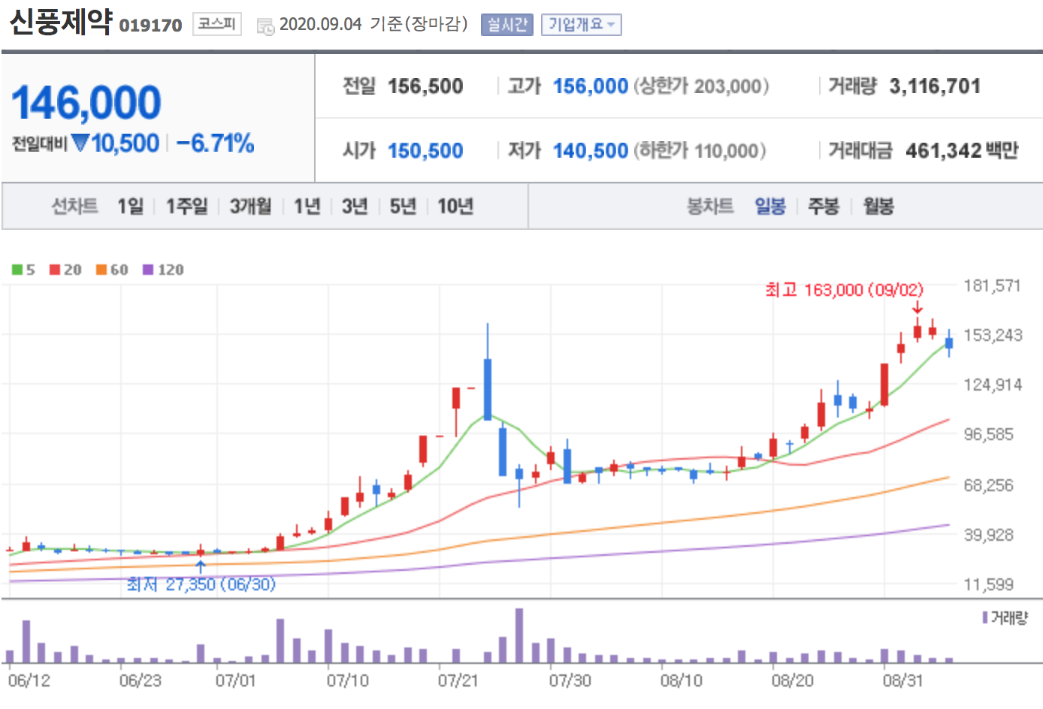1043x709 pixels.
Task: Click the 신풍제약 stock name title
Action: pos(61,22)
